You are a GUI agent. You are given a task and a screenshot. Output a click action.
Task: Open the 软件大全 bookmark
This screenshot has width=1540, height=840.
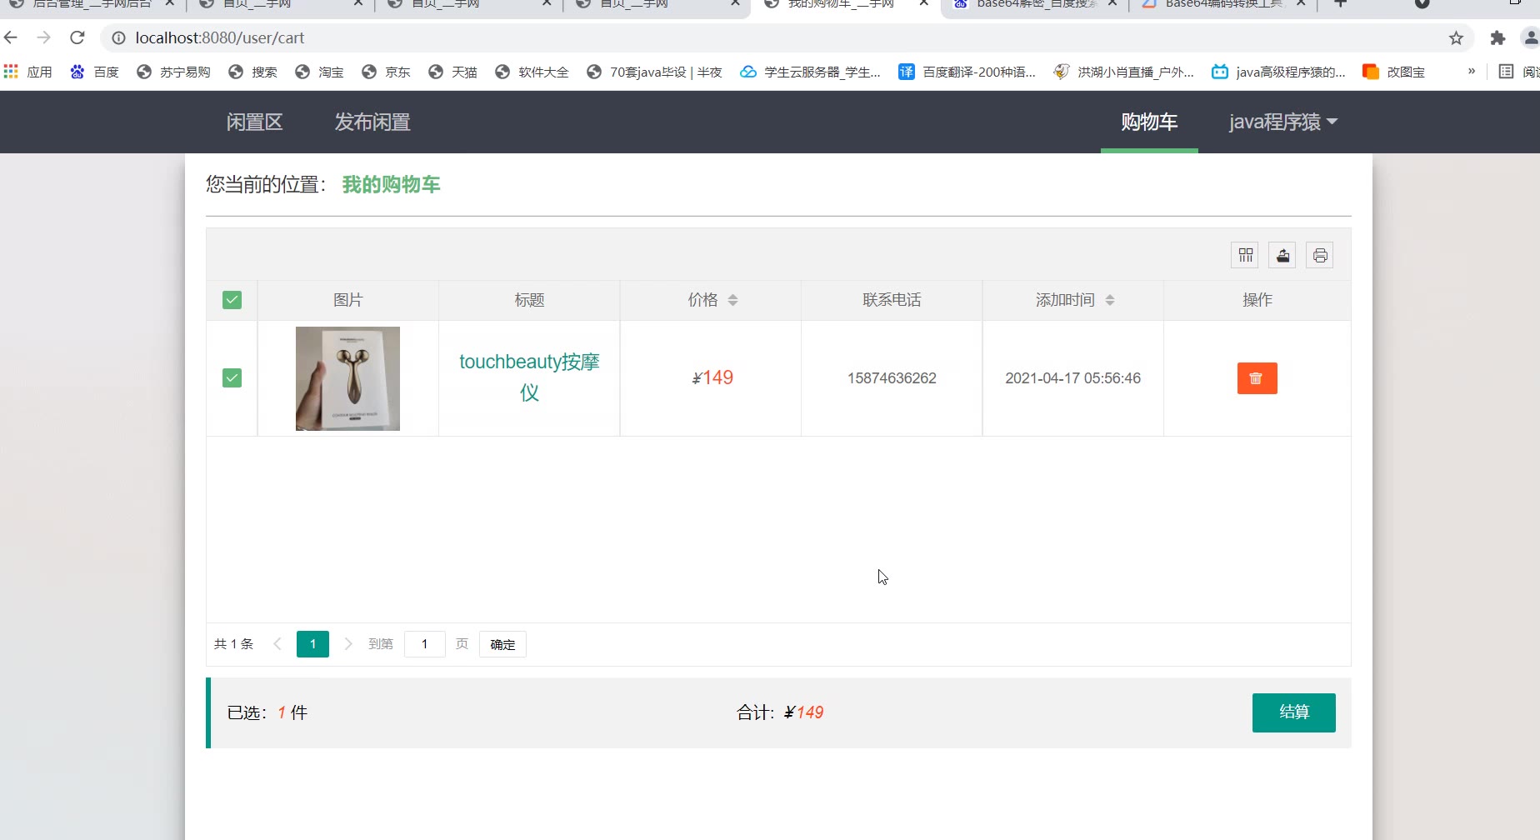[x=532, y=72]
